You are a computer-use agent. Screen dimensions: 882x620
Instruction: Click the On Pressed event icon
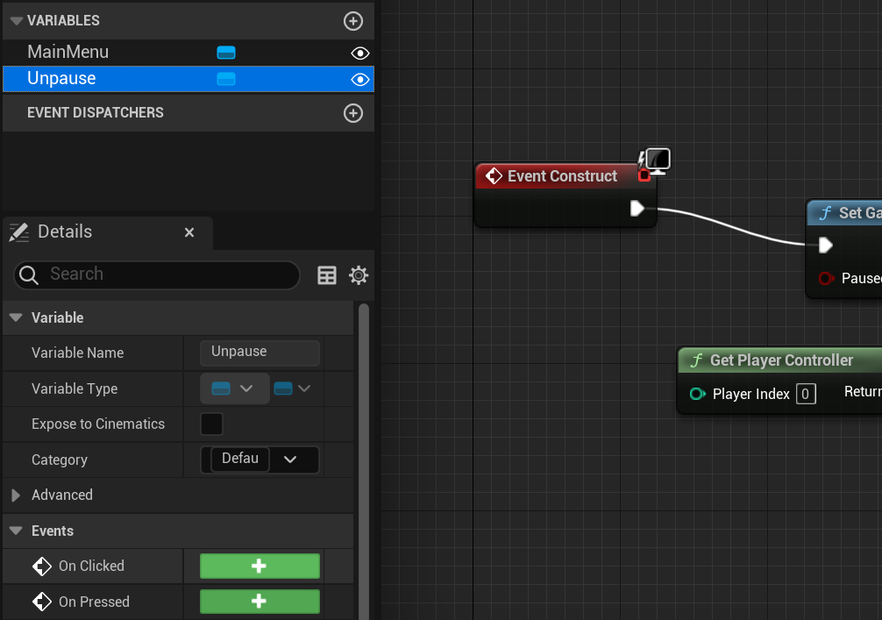[x=41, y=602]
